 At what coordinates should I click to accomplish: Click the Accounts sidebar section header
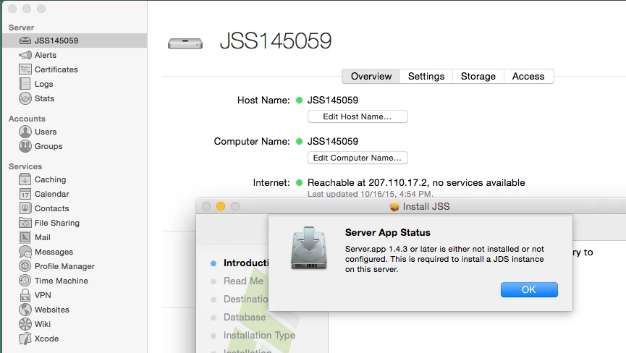tap(27, 119)
